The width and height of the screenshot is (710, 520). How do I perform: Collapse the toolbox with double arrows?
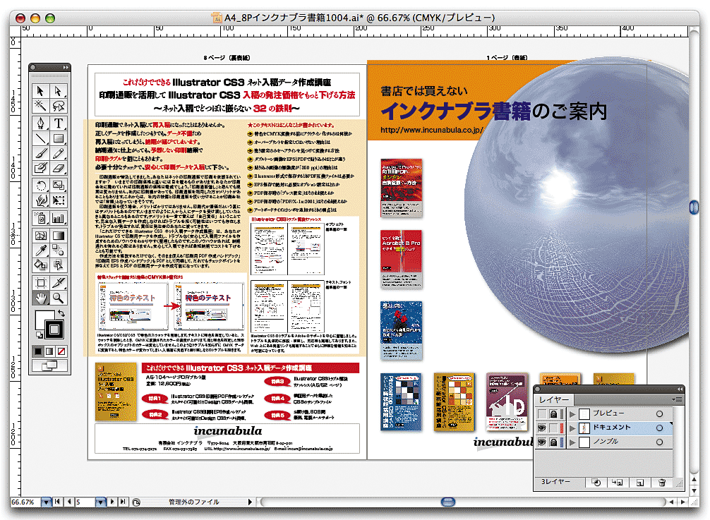click(x=66, y=68)
